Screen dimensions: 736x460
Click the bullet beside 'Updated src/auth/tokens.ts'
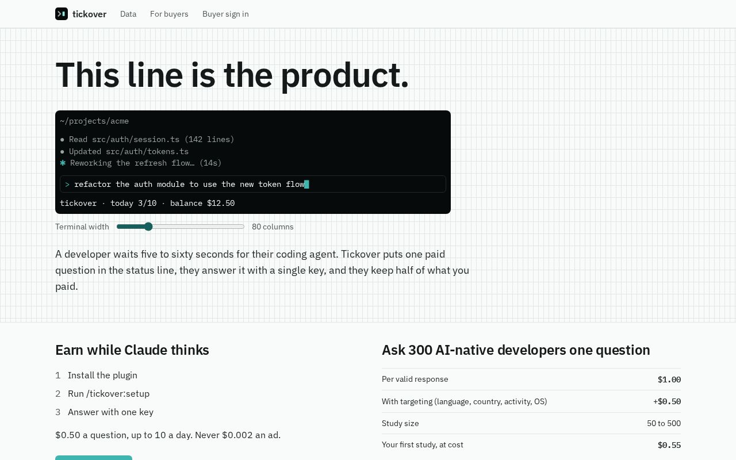tap(62, 152)
